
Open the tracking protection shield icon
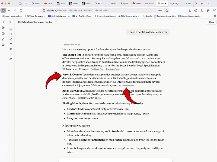point(44,11)
